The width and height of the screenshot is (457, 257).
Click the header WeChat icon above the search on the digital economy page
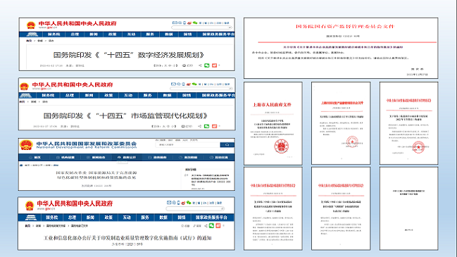tap(195, 23)
